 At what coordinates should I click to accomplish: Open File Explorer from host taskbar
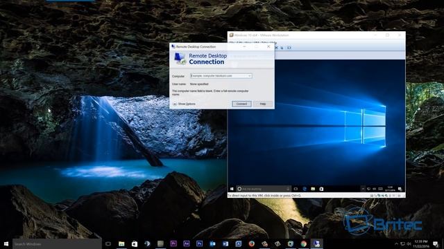(121, 243)
